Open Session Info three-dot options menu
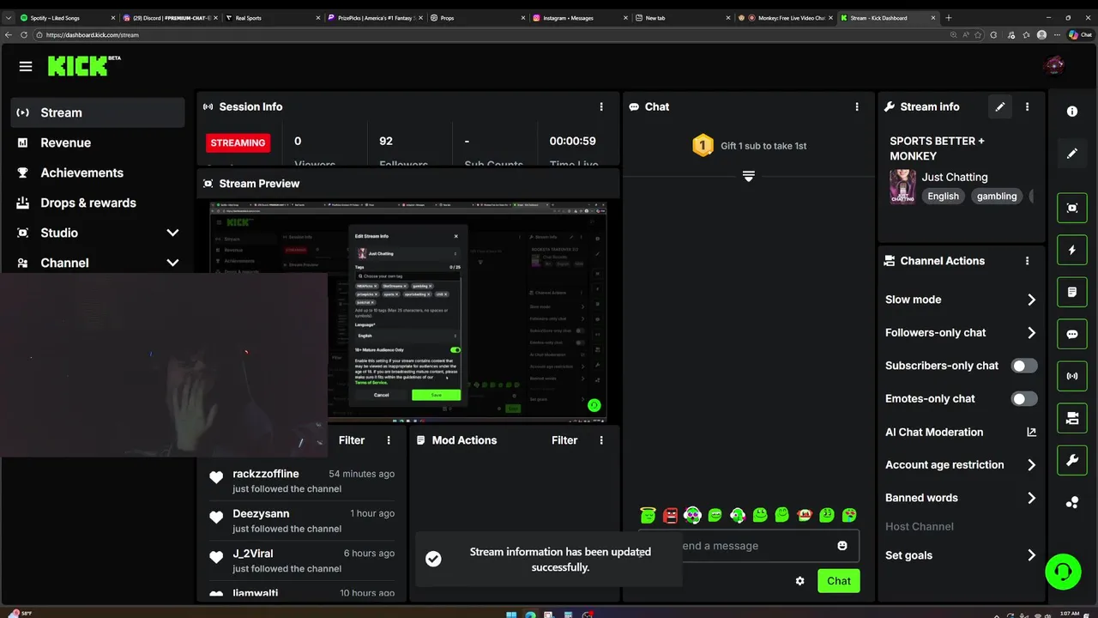The image size is (1098, 618). point(601,106)
